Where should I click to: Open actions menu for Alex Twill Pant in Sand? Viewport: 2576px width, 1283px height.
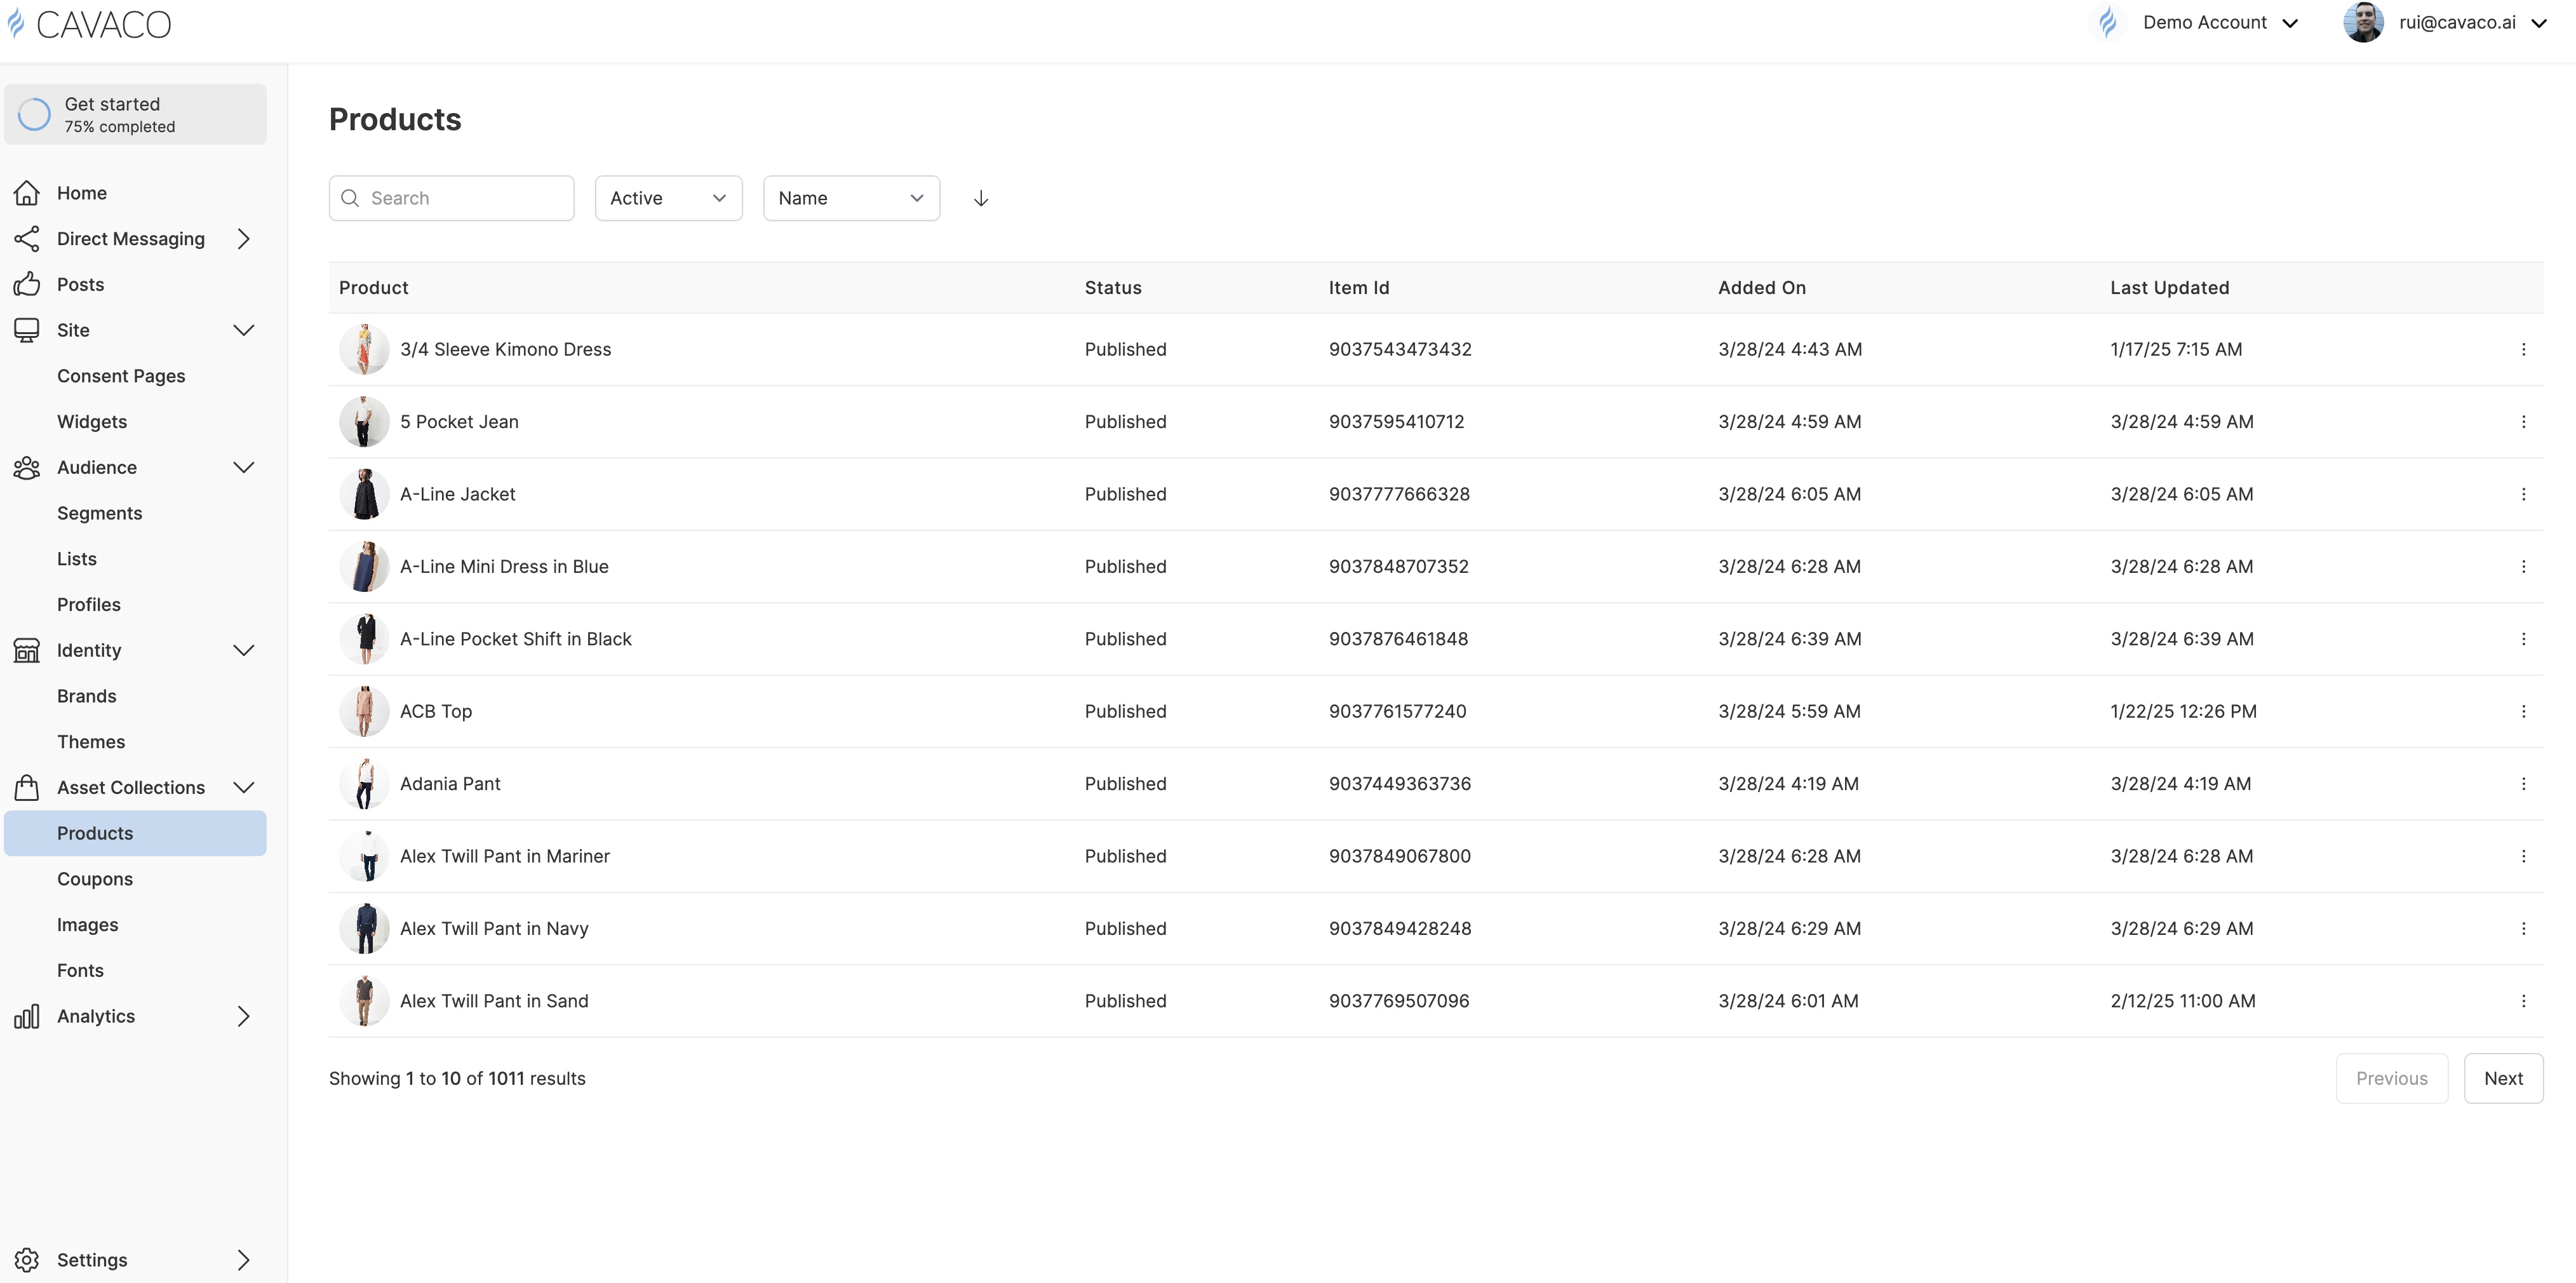(2523, 1001)
